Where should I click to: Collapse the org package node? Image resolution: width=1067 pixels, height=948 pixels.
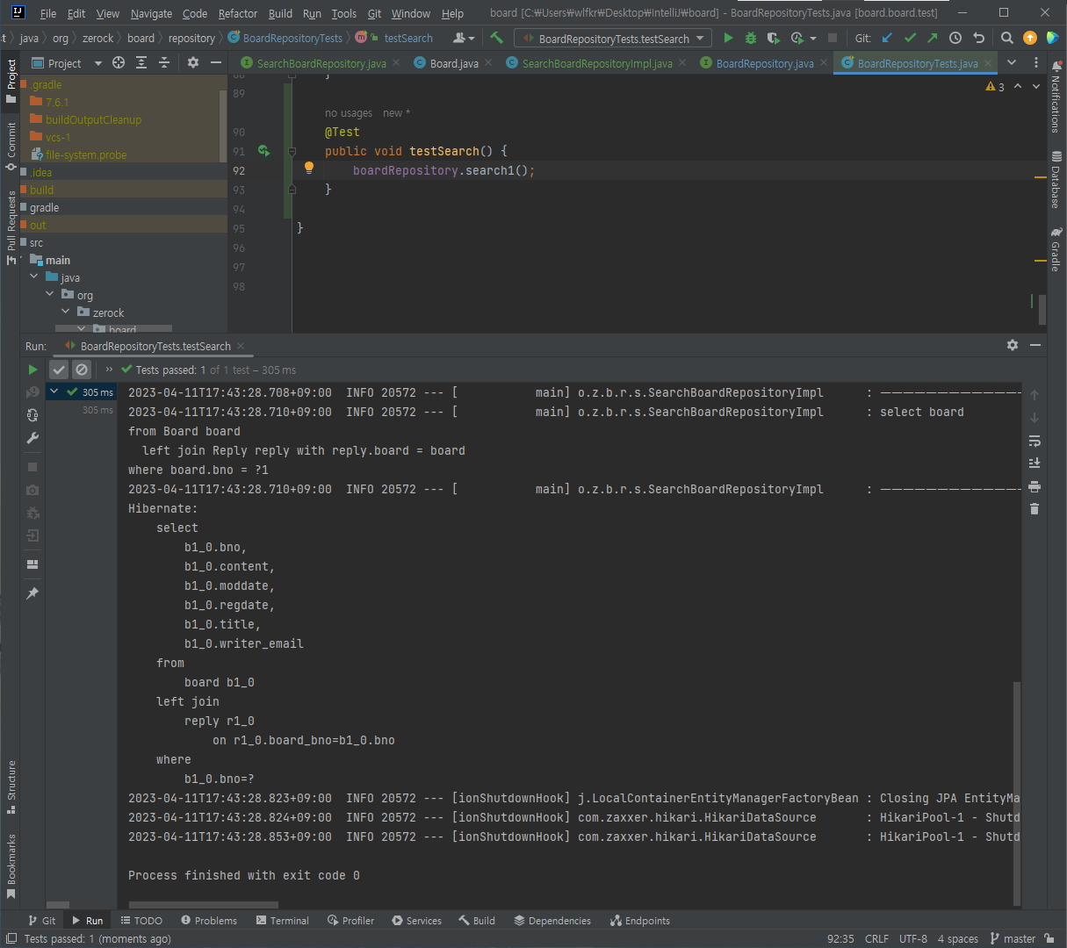49,294
